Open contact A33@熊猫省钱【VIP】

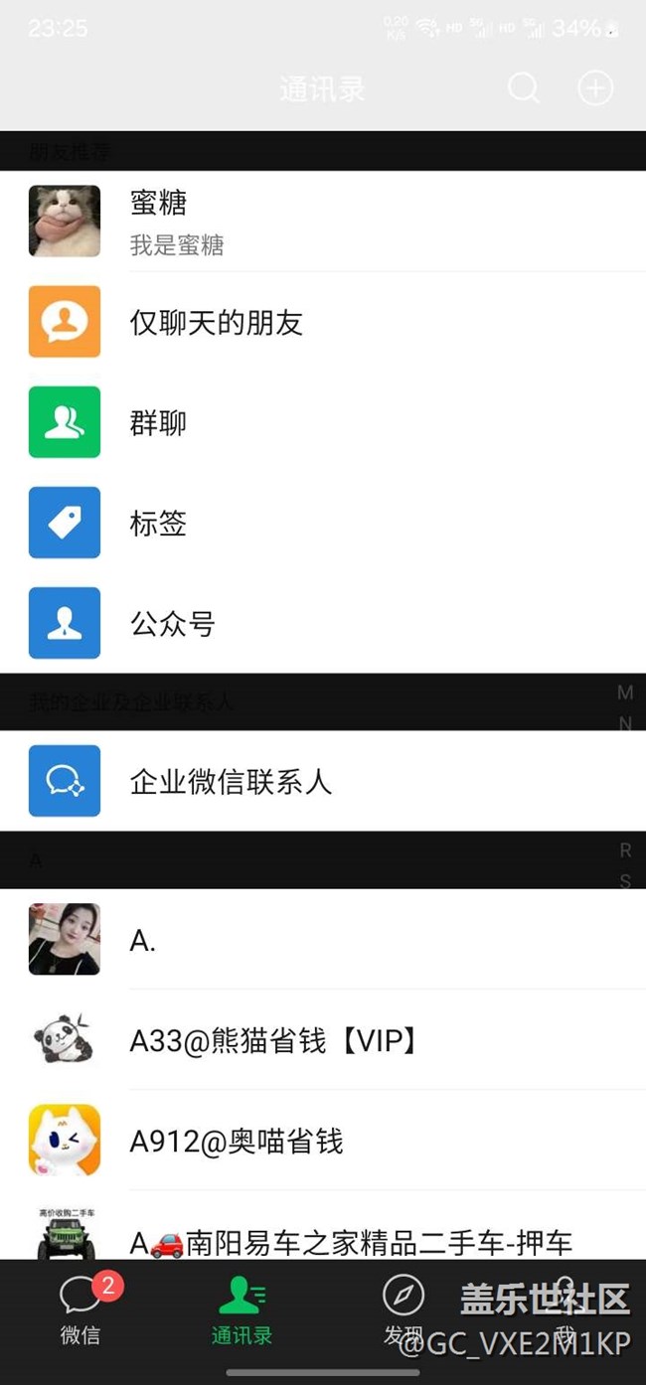tap(323, 1039)
